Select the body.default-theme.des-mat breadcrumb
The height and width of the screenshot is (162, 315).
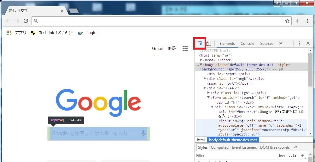tap(233, 140)
